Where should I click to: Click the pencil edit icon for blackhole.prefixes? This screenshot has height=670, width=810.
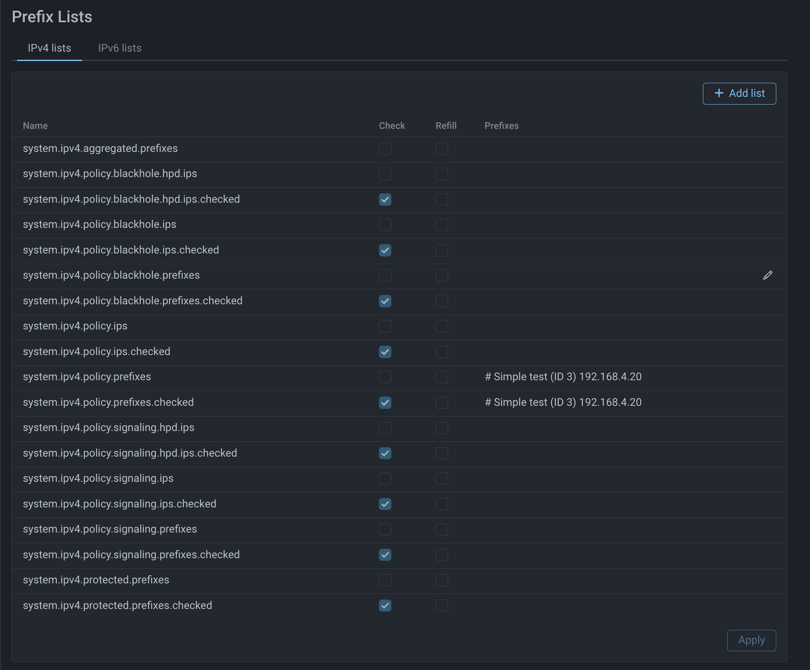(x=767, y=275)
